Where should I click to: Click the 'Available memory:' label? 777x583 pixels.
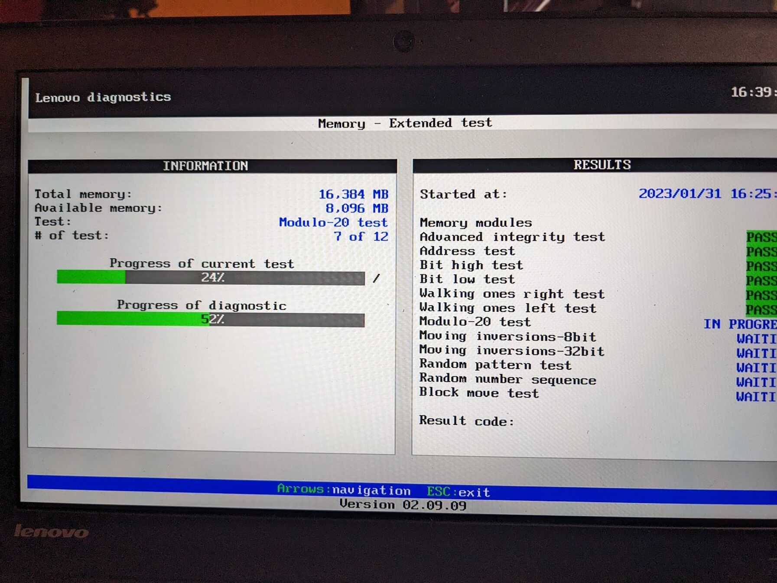(98, 208)
